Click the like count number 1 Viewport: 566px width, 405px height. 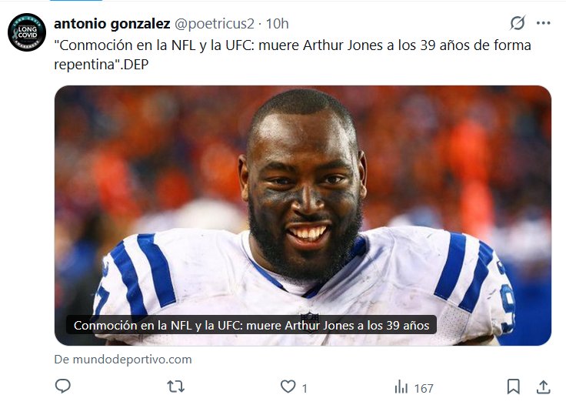pyautogui.click(x=305, y=388)
